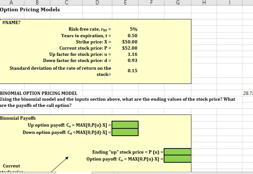The image size is (253, 174).
Task: Click the binomial model question text
Action: (117, 102)
